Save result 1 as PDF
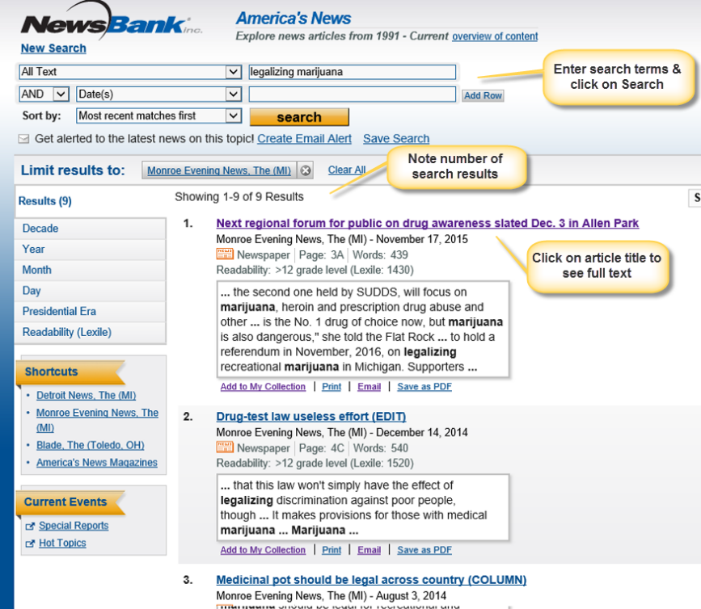The image size is (701, 609). pos(424,387)
